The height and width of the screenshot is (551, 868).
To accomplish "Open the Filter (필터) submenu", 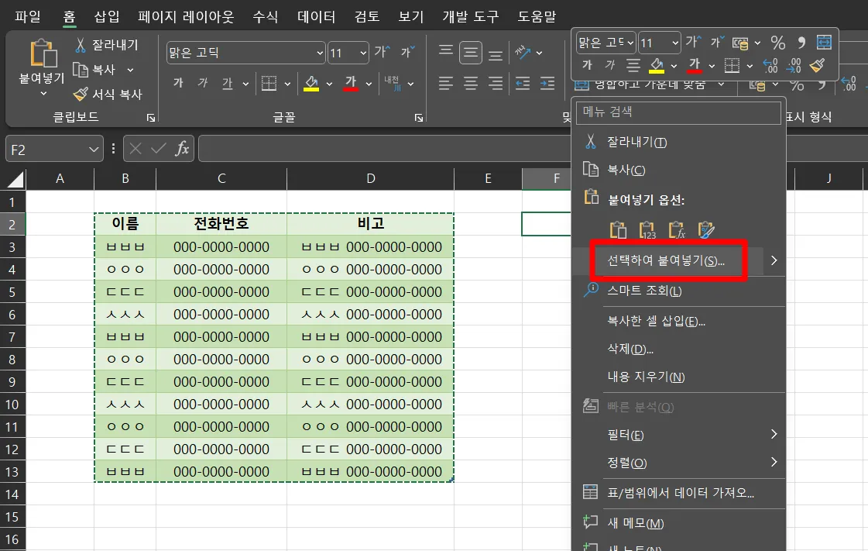I will click(678, 435).
